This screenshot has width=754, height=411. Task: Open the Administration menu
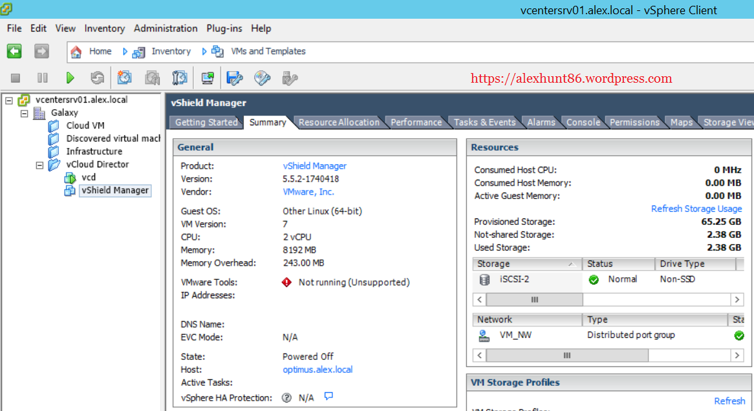166,28
